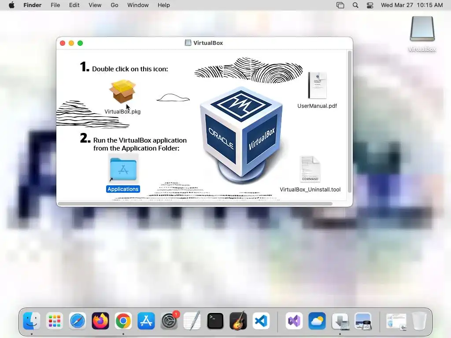Select the VirtualBox_Uninstall.tool command file icon

310,169
